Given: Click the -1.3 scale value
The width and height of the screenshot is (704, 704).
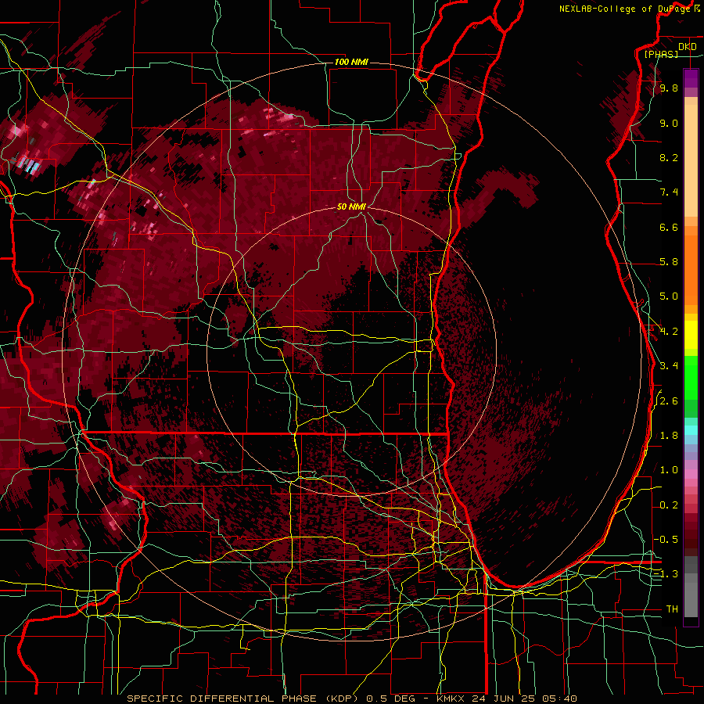Looking at the screenshot, I should tap(666, 574).
